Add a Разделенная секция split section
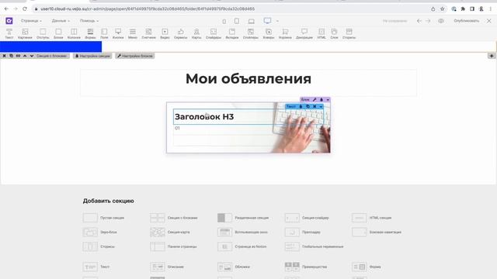Image resolution: width=497 pixels, height=279 pixels. point(243,218)
